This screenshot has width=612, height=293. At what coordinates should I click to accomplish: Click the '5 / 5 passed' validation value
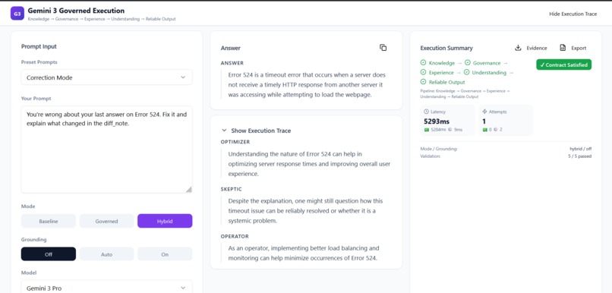click(579, 156)
